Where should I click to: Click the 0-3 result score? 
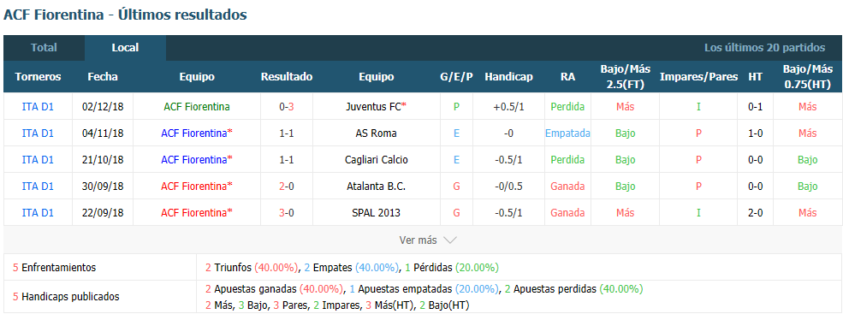point(287,106)
